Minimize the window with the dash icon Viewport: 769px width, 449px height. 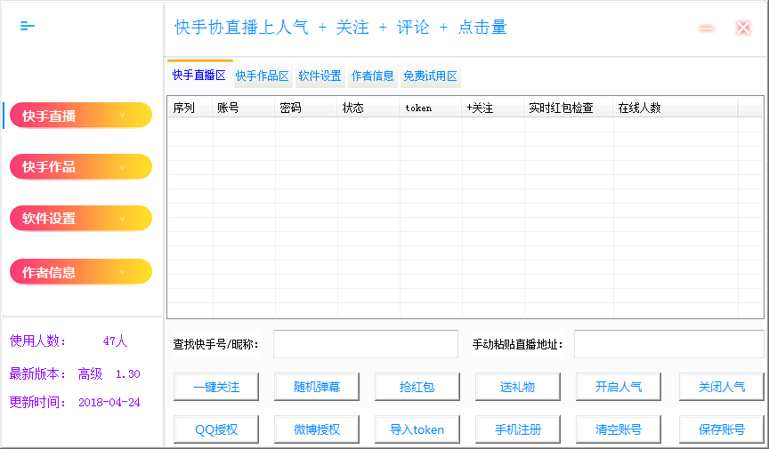[706, 28]
